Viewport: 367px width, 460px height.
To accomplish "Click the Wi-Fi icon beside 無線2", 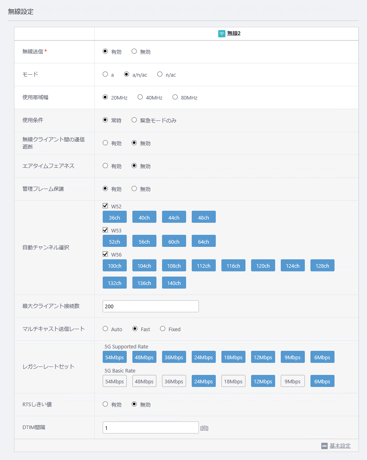I will [222, 33].
